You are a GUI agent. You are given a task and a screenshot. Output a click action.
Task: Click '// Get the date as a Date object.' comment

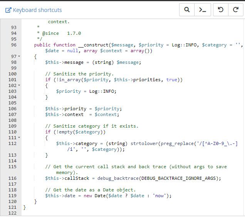click(x=90, y=190)
